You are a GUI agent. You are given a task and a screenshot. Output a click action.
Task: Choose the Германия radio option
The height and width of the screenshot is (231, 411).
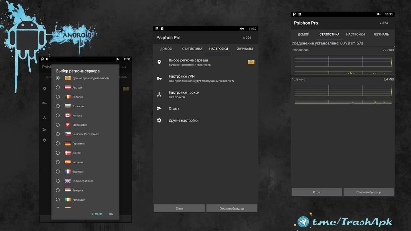click(x=58, y=143)
